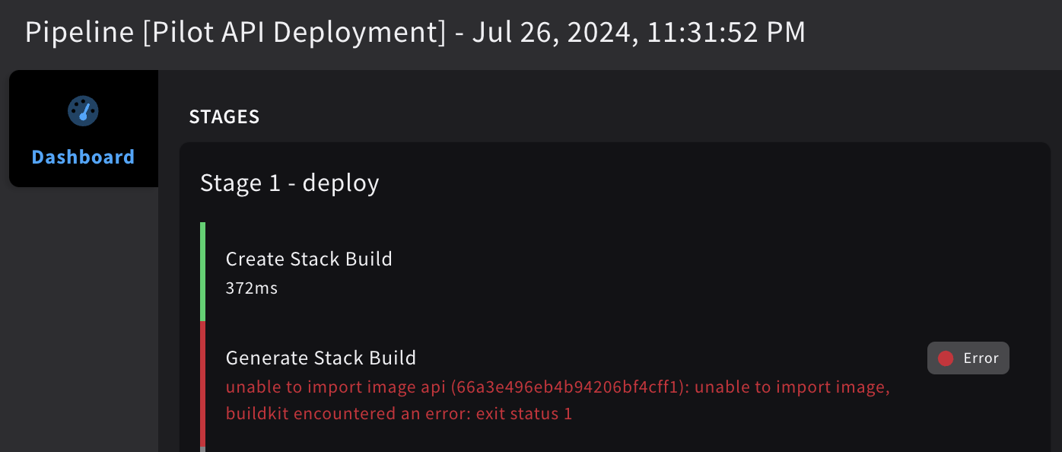Click the green success status bar

(203, 272)
